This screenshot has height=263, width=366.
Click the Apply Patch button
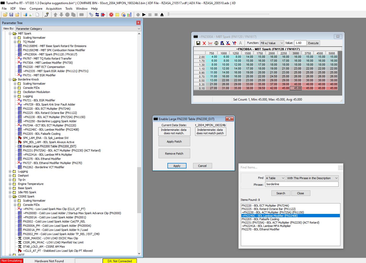[x=174, y=142]
